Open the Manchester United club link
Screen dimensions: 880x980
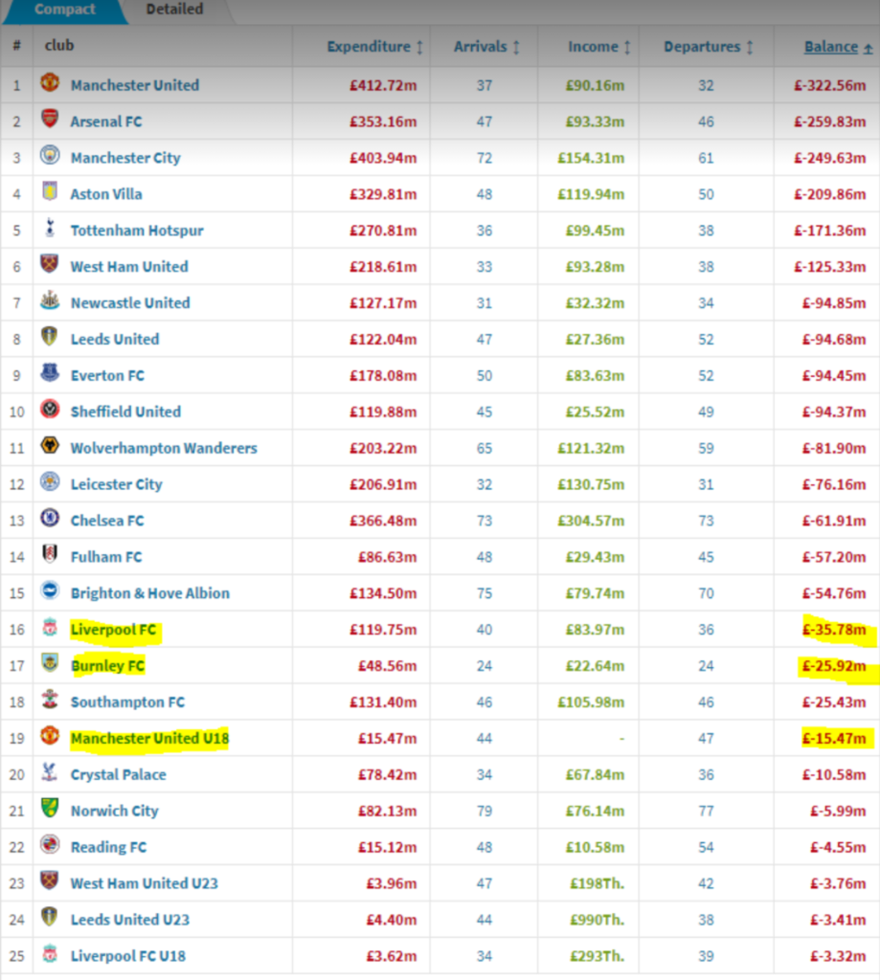pyautogui.click(x=135, y=85)
